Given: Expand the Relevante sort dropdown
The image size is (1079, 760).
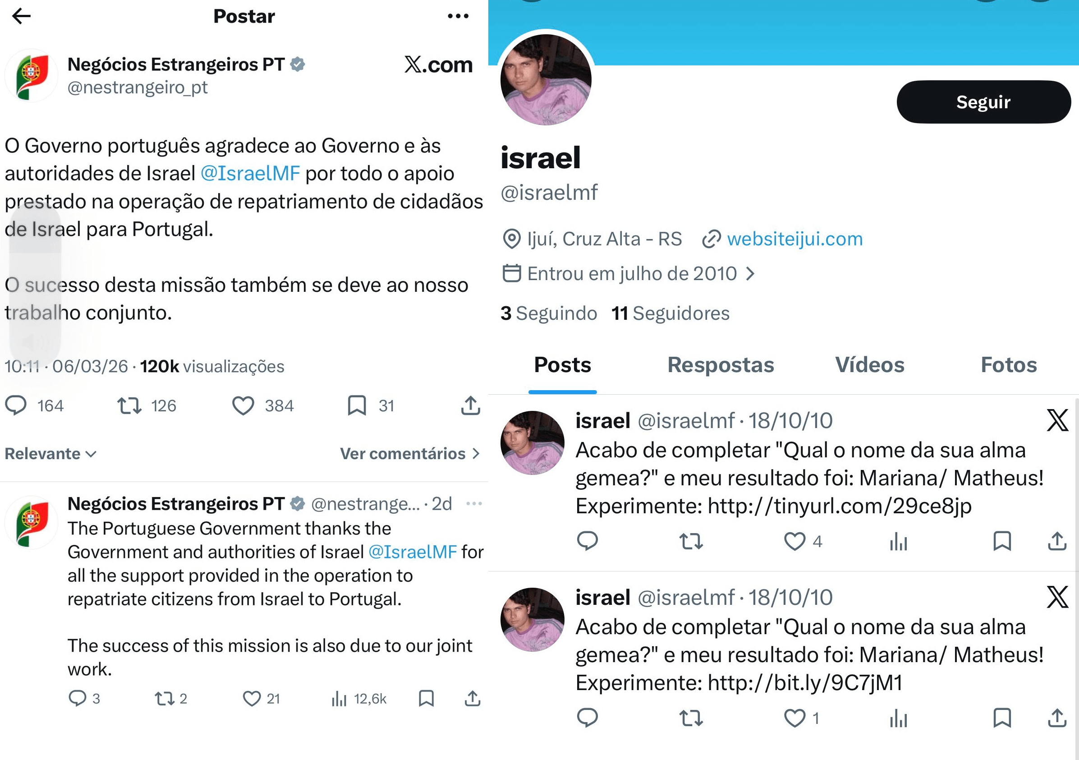Looking at the screenshot, I should (51, 454).
